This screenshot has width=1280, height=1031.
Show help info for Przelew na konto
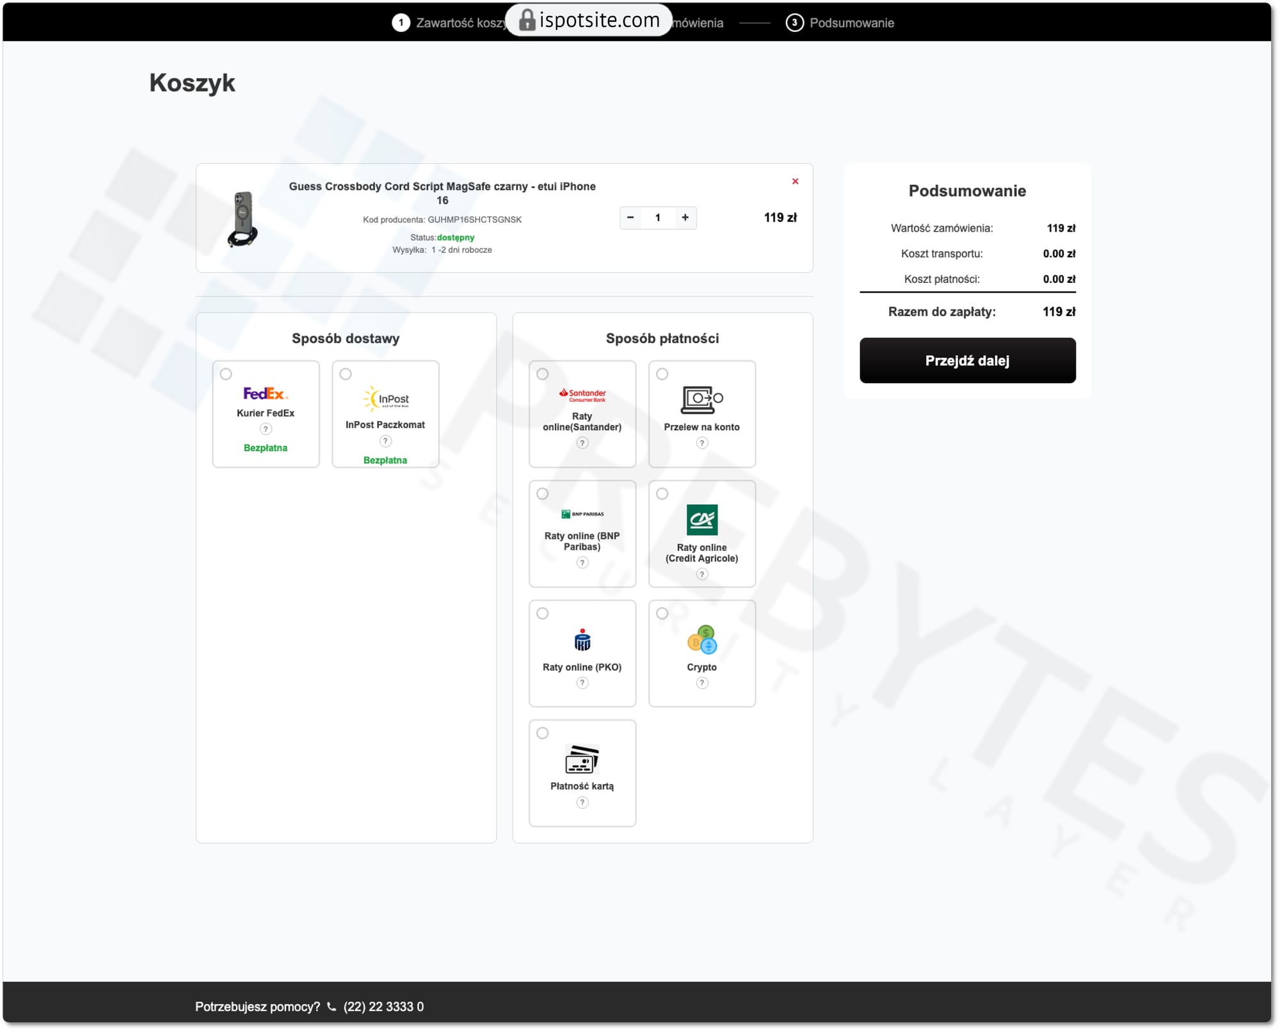702,444
